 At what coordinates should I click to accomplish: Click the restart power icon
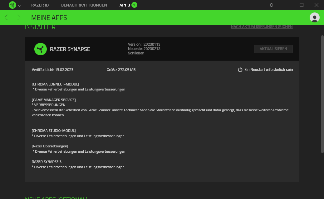pyautogui.click(x=240, y=70)
